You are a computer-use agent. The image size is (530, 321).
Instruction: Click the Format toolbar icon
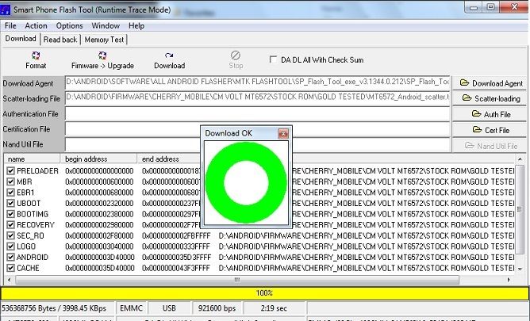click(36, 59)
